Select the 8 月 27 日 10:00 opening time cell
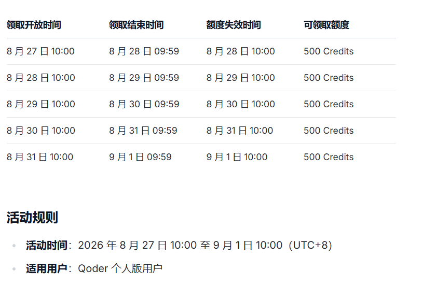 coord(40,51)
